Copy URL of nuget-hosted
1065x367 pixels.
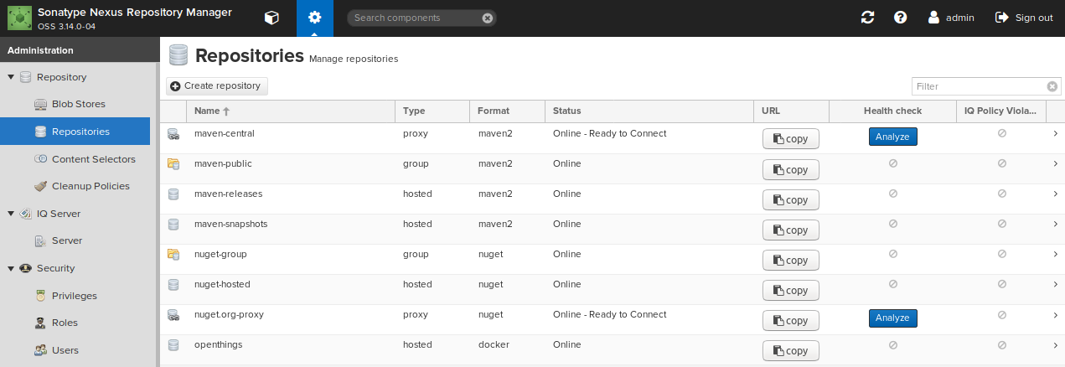point(791,290)
